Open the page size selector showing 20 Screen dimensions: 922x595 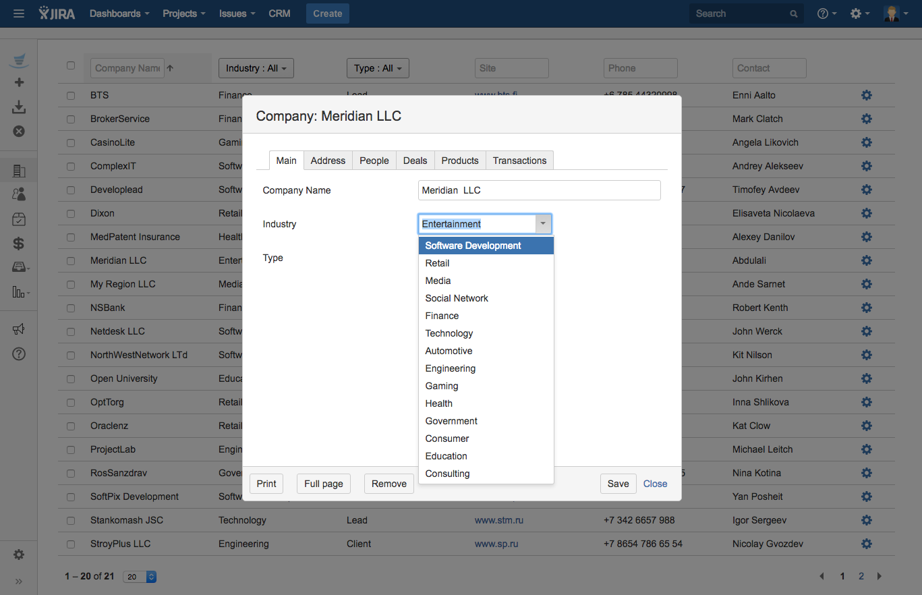pyautogui.click(x=140, y=577)
